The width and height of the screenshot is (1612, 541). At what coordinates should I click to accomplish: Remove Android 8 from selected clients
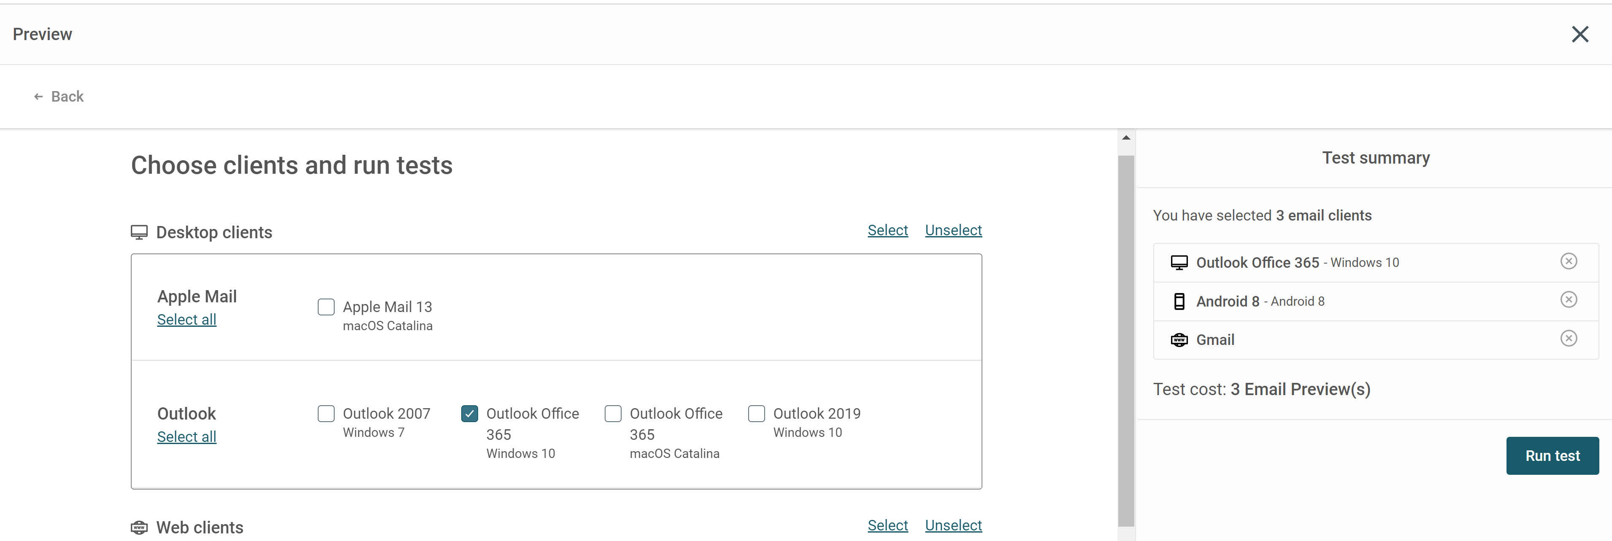click(1568, 299)
